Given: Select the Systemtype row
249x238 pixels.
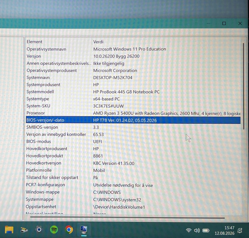Looking at the screenshot, I should (x=133, y=99).
